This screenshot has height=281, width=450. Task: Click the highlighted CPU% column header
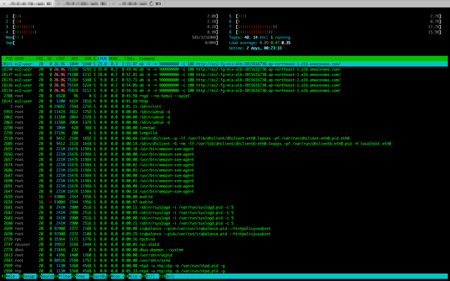point(102,58)
